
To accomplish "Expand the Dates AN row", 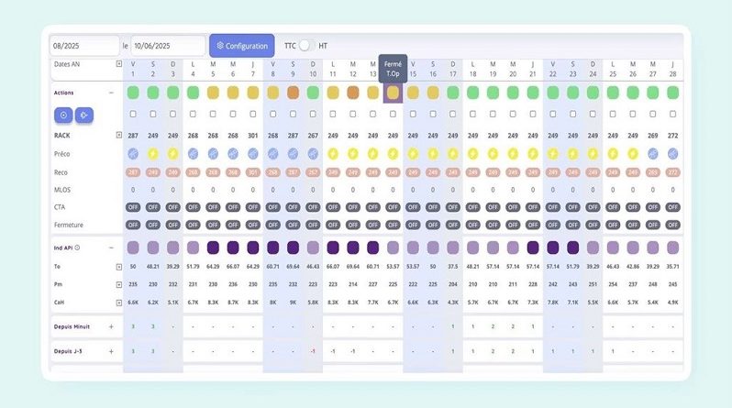I will tap(118, 64).
